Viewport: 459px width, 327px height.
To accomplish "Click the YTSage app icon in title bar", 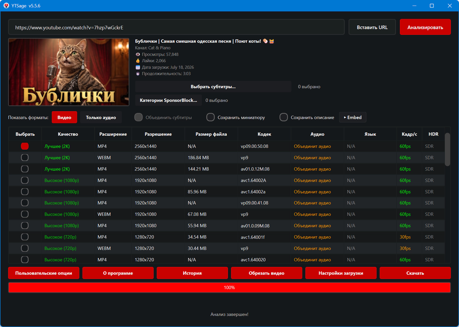I will [6, 6].
